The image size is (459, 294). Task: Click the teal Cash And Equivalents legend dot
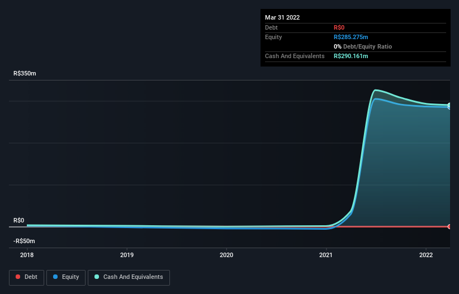pyautogui.click(x=97, y=277)
